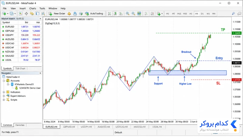Click the red SL price label 1.07720

237,80
